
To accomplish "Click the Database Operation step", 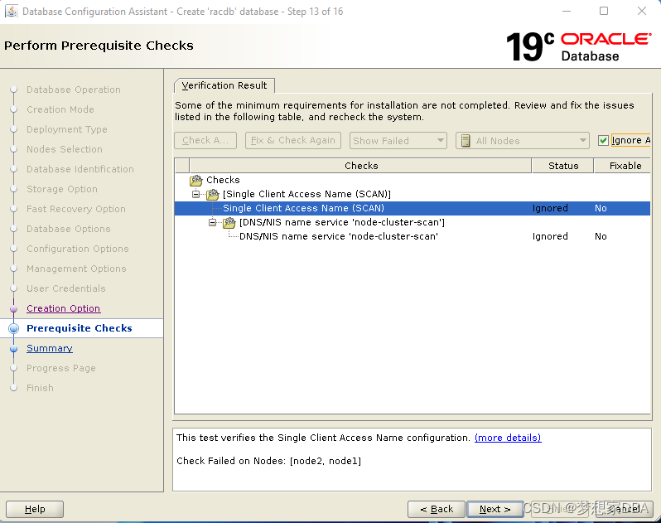I will coord(74,90).
